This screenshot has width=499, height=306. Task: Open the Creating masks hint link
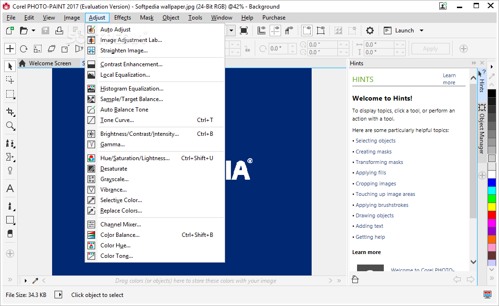point(374,152)
